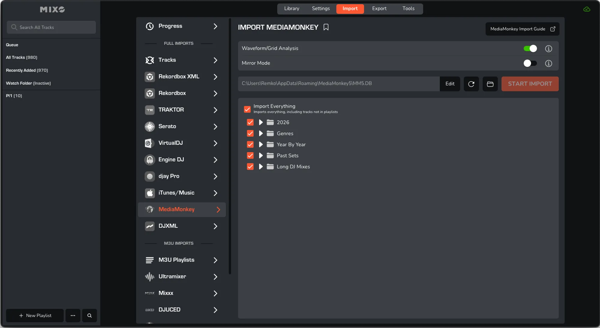
Task: Switch to the Library tab
Action: [x=292, y=9]
